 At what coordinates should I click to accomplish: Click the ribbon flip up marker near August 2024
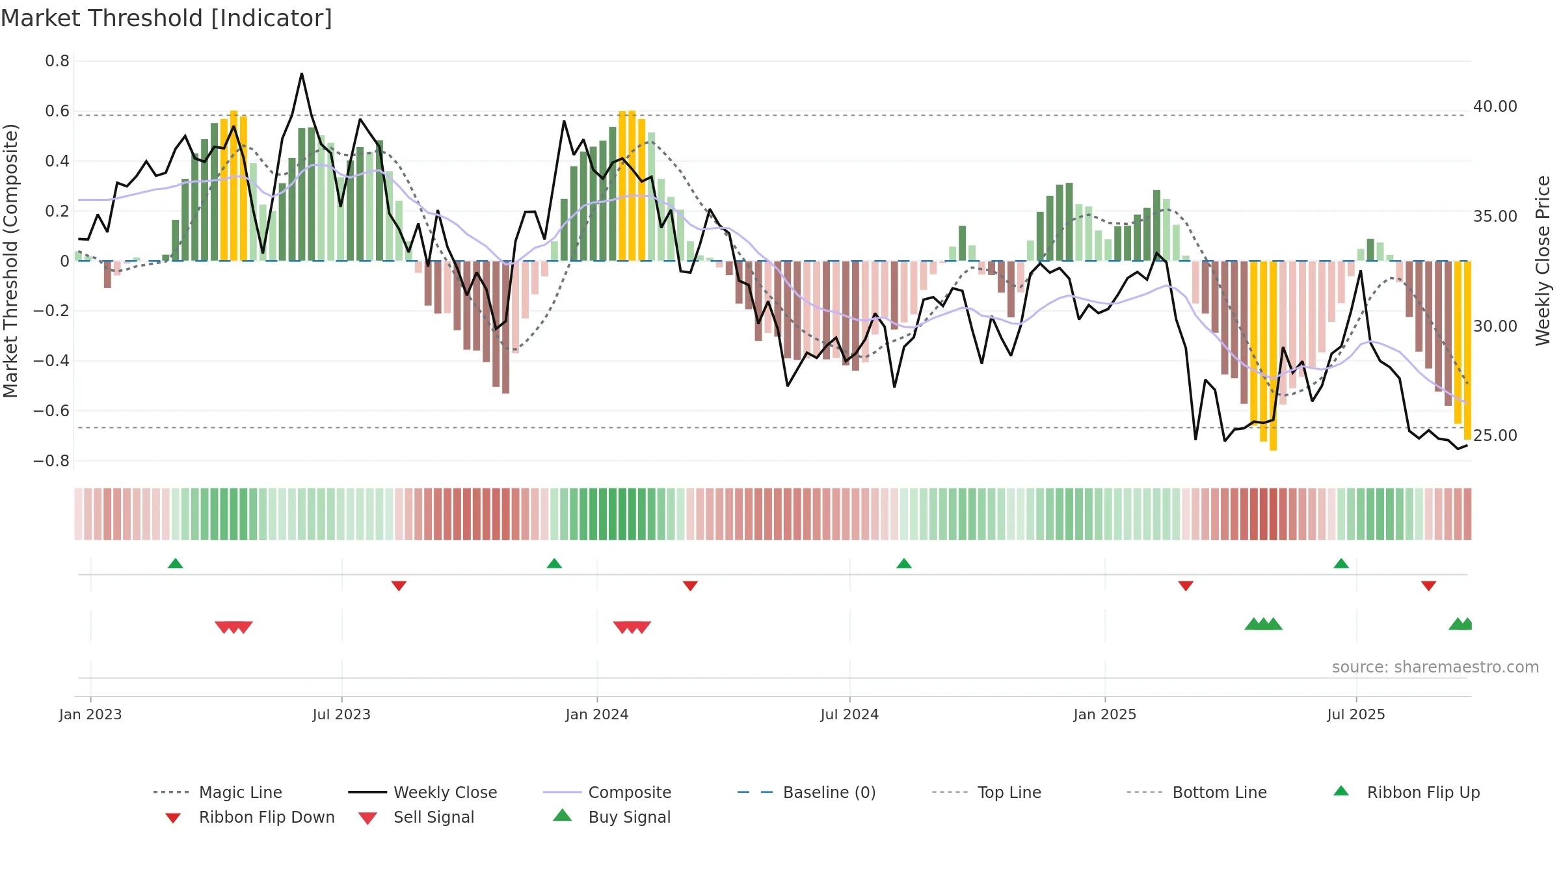[904, 563]
